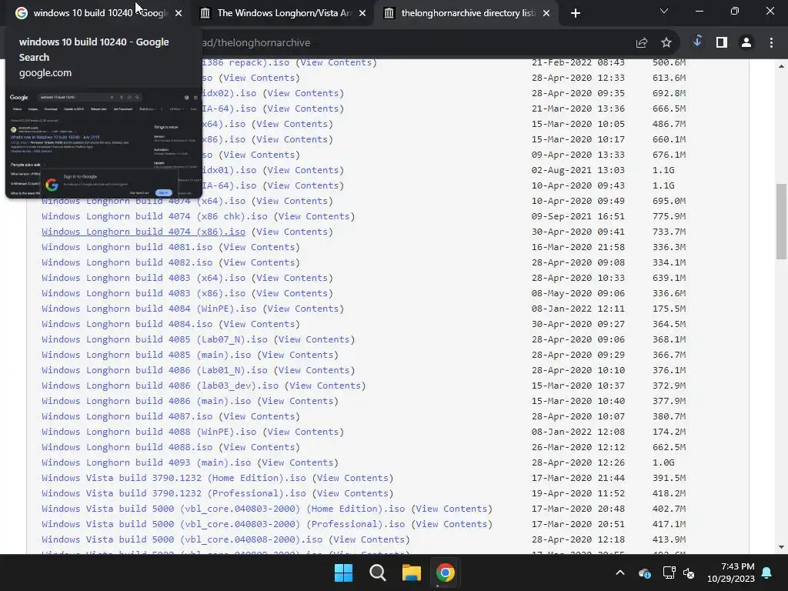The height and width of the screenshot is (591, 788).
Task: Close the Google search tab
Action: 179,13
